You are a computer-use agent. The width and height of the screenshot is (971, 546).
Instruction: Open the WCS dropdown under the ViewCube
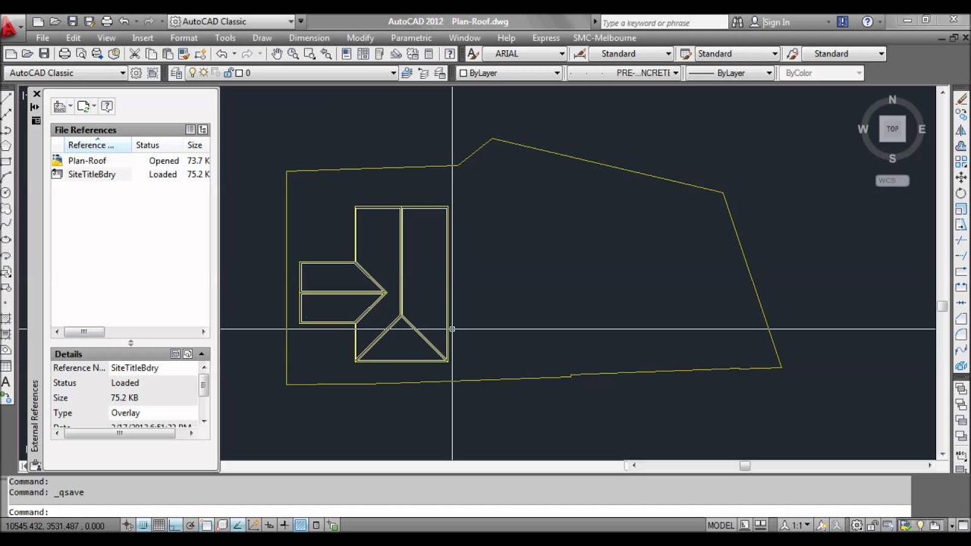(x=892, y=180)
